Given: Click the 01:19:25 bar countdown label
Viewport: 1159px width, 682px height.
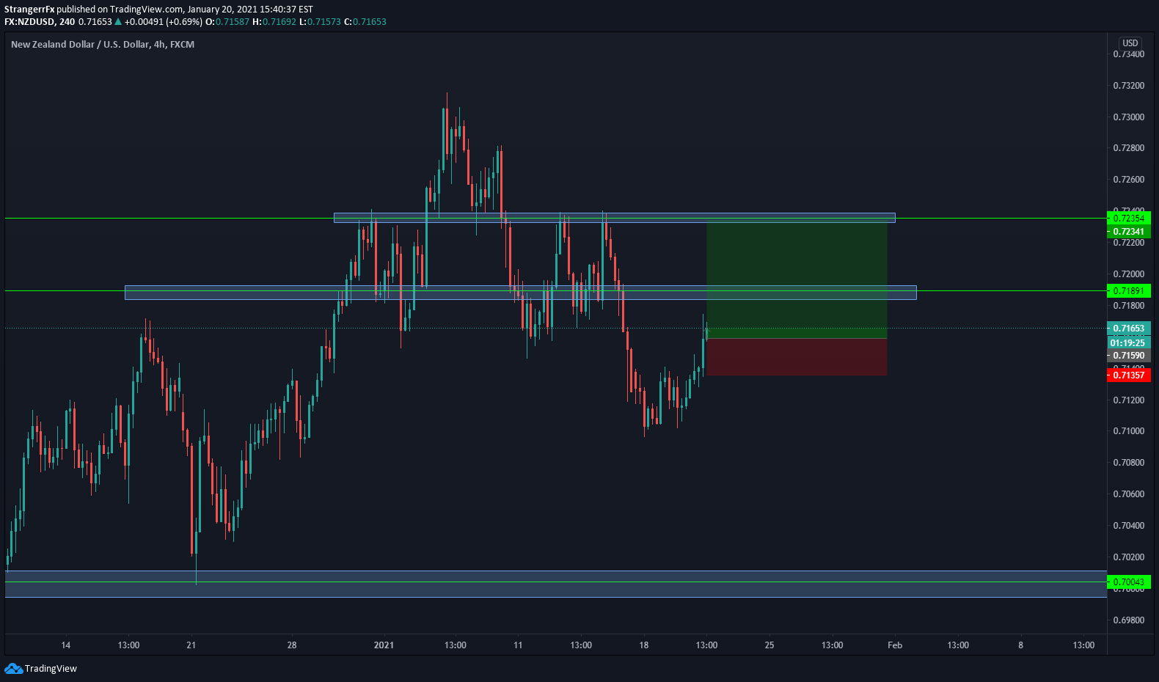Looking at the screenshot, I should [1129, 343].
